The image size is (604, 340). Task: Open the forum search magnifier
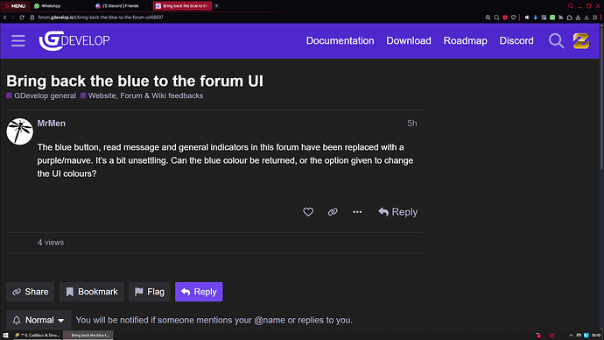[556, 40]
